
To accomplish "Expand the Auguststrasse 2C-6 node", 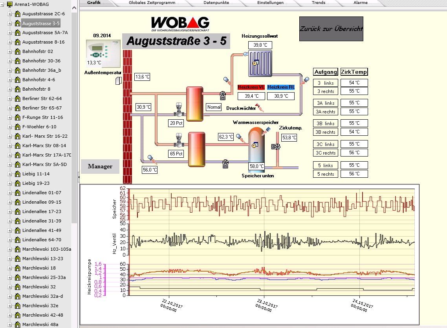I will tap(10, 14).
